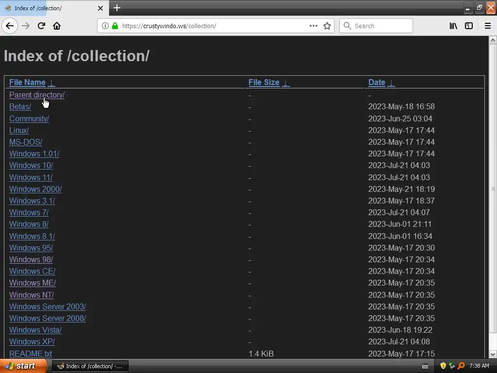Click the arrow next to File Name
Viewport: 497px width, 373px height.
51,83
